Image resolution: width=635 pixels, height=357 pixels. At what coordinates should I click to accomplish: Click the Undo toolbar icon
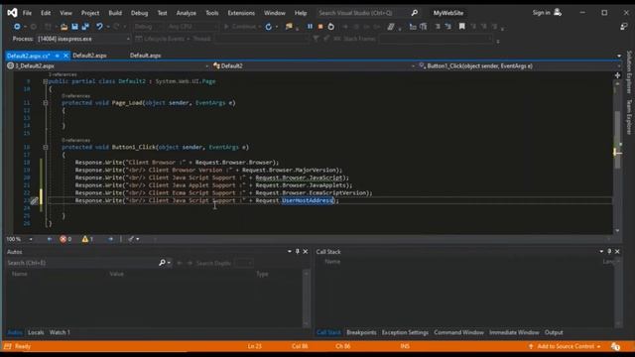pyautogui.click(x=99, y=27)
